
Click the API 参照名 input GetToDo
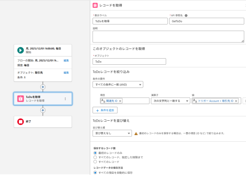(207, 21)
